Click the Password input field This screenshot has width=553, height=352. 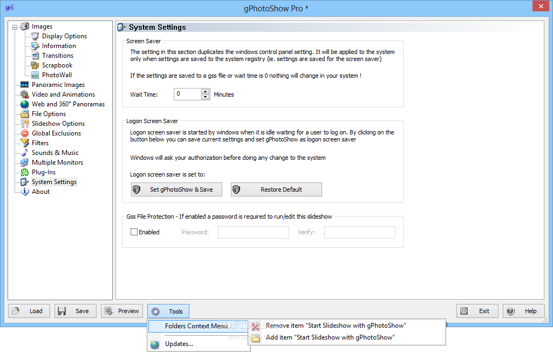coord(254,232)
